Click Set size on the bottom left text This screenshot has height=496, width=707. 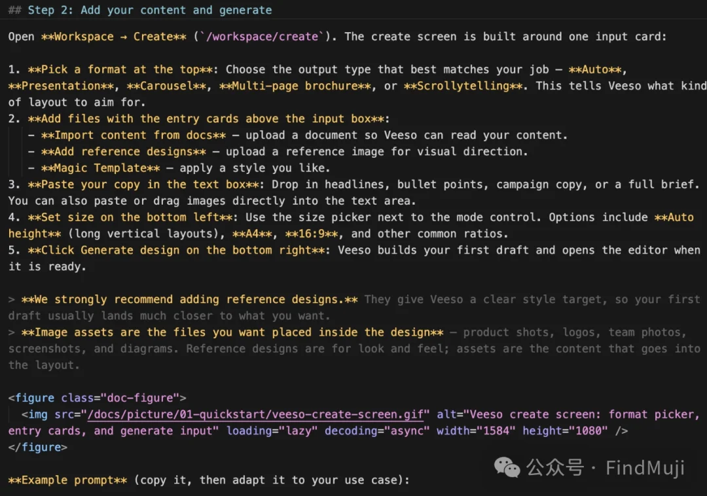130,217
